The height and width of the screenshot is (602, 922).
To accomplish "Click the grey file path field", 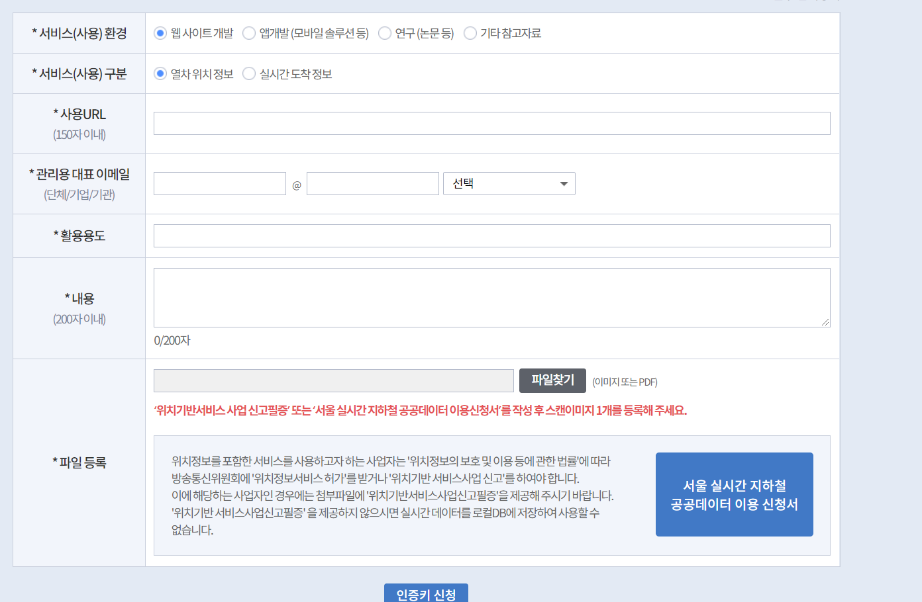I will (x=334, y=380).
